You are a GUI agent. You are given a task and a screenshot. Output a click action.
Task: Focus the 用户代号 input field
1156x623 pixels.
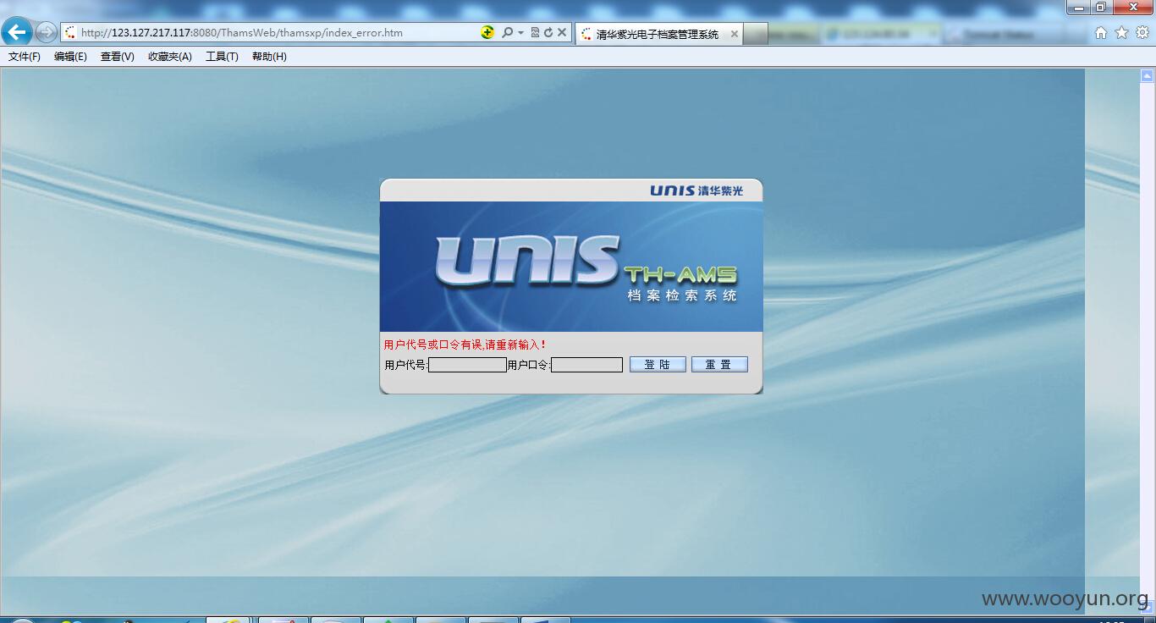coord(467,365)
